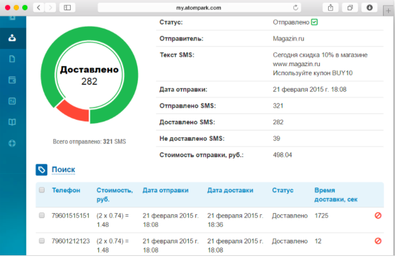Click the send date 21 февраля 2015 г. 18:08 summary

[x=309, y=89]
